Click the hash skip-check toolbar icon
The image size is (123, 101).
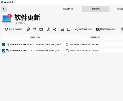click(x=35, y=29)
